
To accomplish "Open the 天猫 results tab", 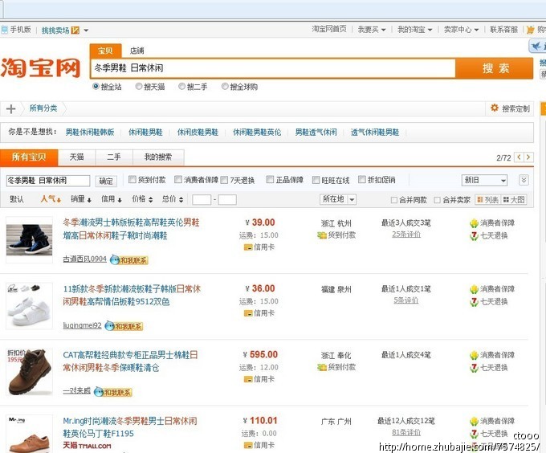I will 76,157.
